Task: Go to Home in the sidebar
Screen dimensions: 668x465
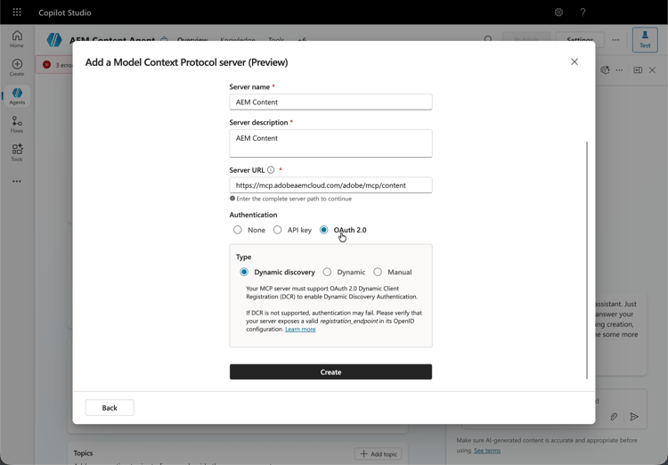Action: tap(17, 38)
